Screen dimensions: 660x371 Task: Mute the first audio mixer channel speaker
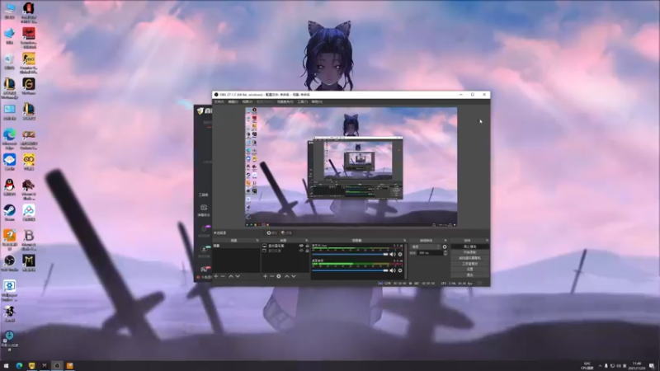[393, 254]
